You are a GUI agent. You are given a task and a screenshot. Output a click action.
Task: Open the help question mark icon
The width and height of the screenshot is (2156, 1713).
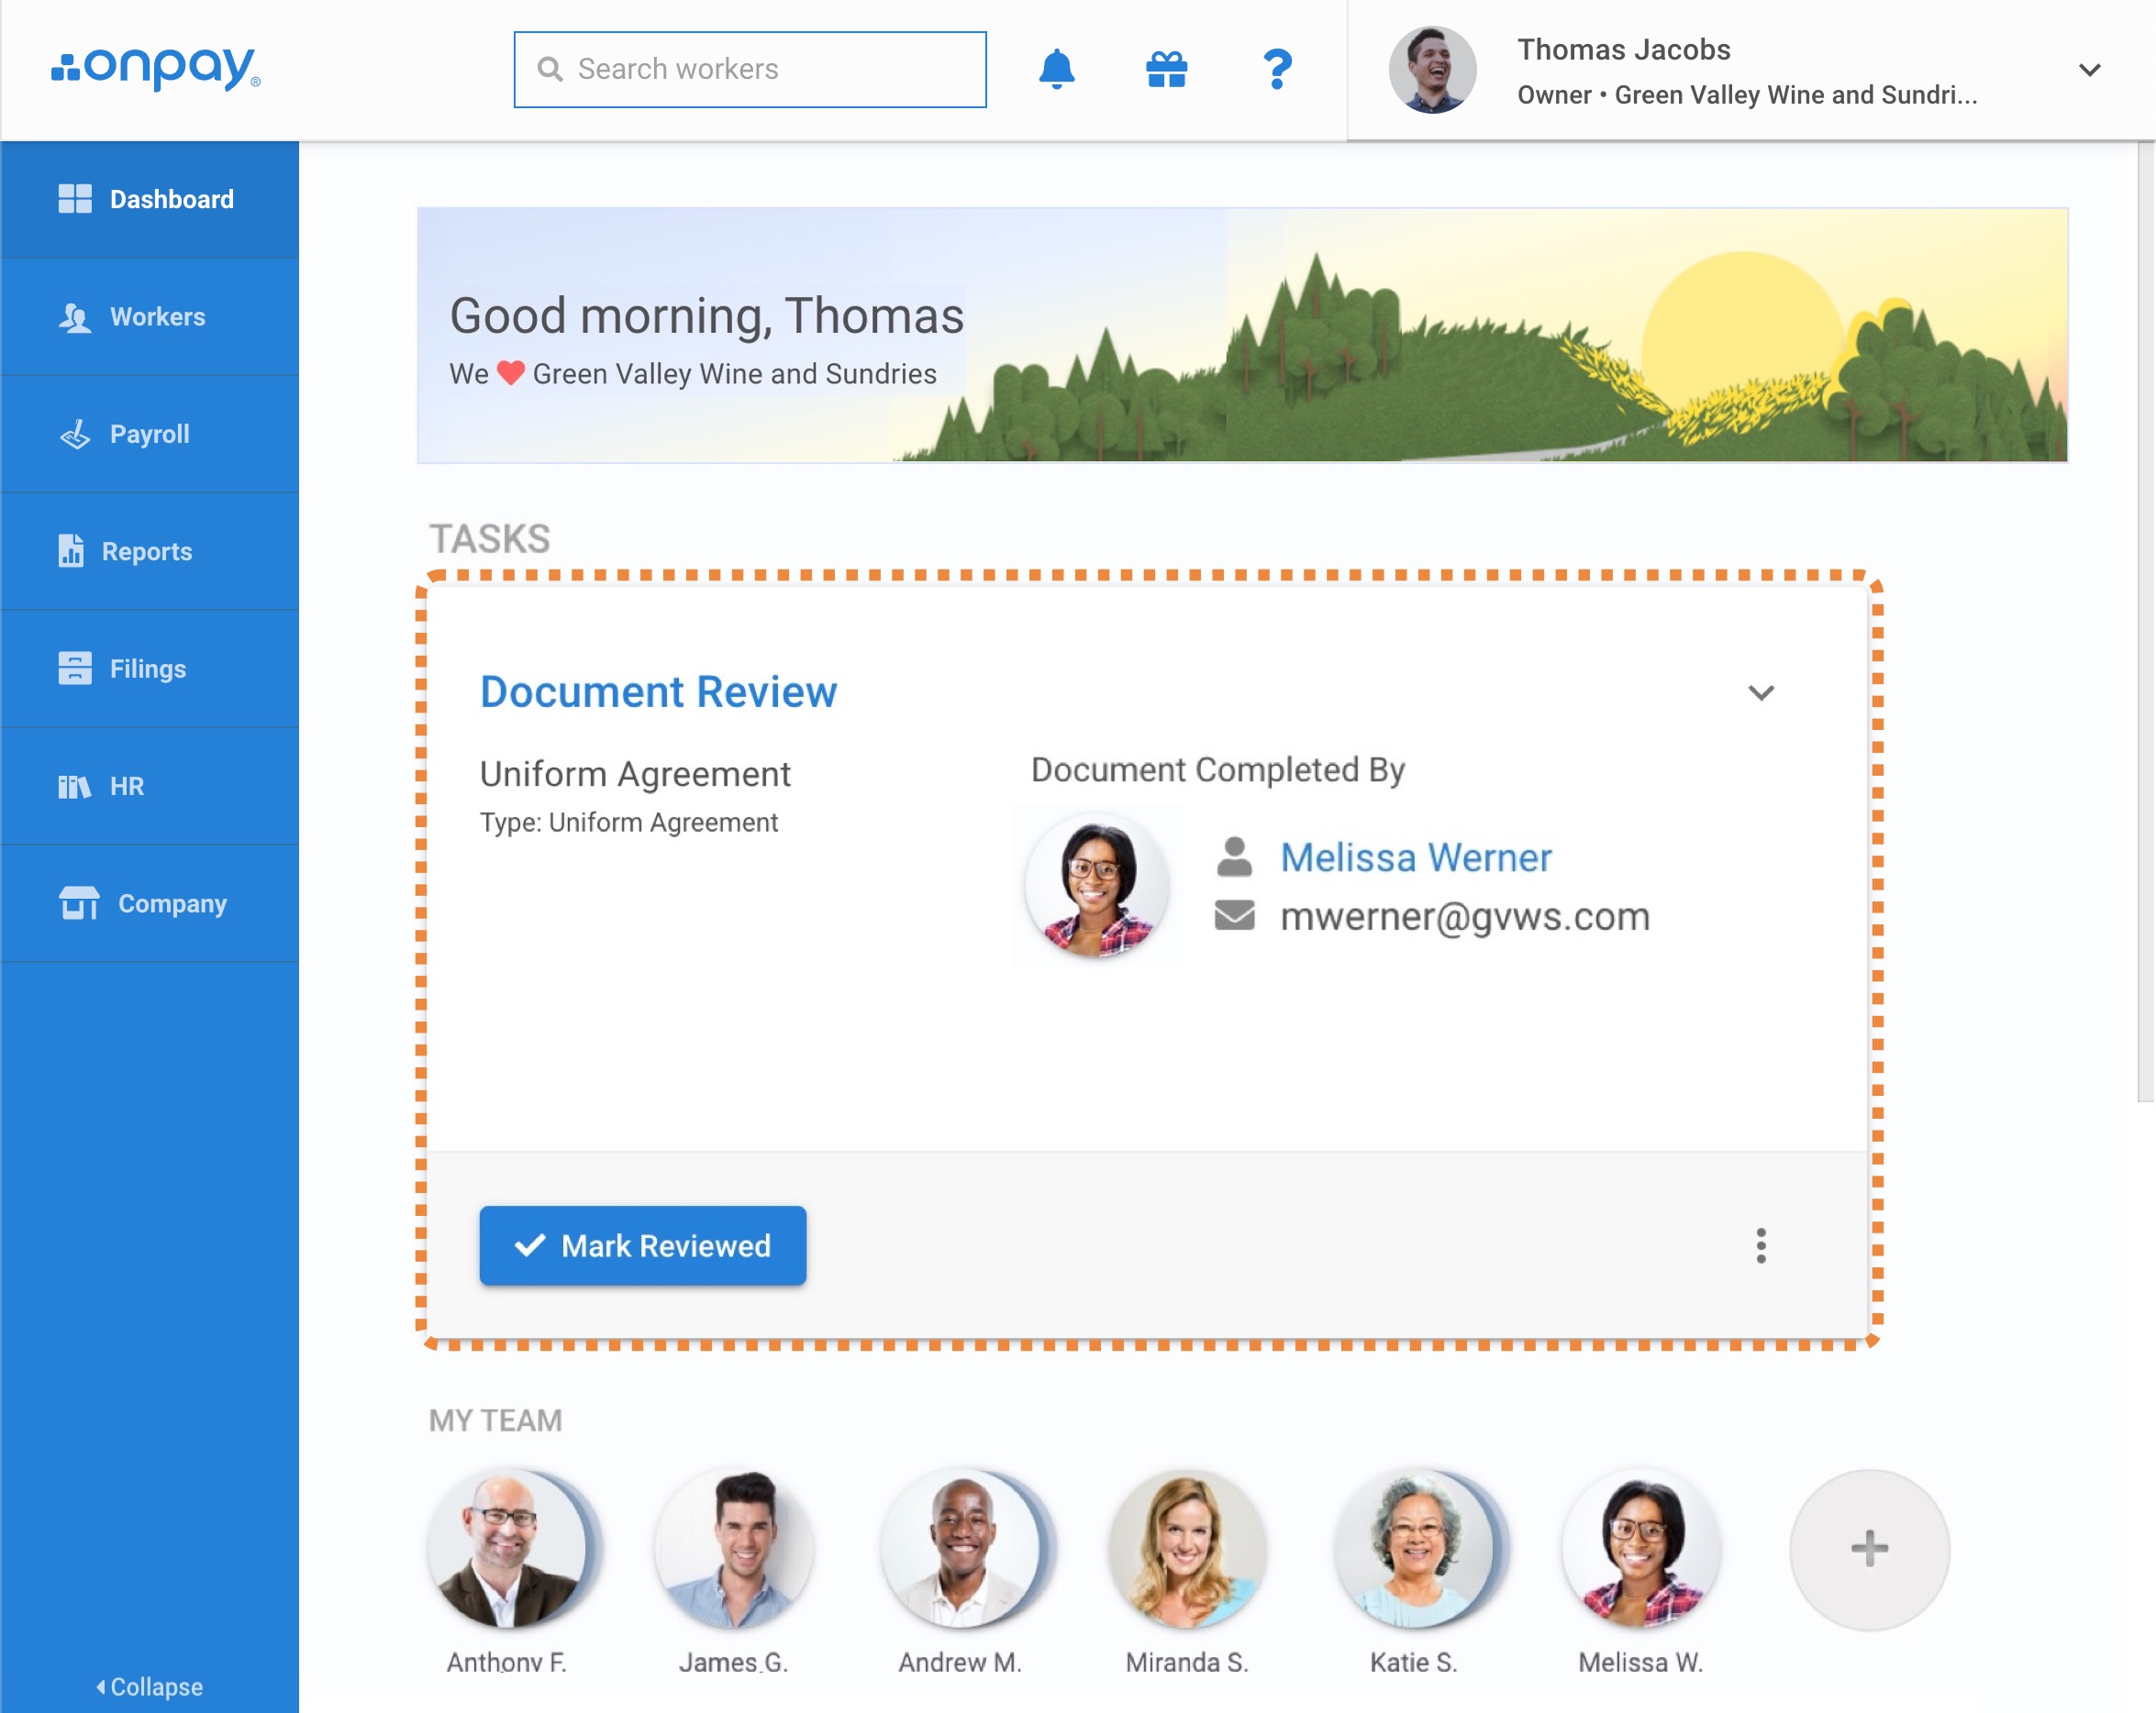click(x=1277, y=70)
